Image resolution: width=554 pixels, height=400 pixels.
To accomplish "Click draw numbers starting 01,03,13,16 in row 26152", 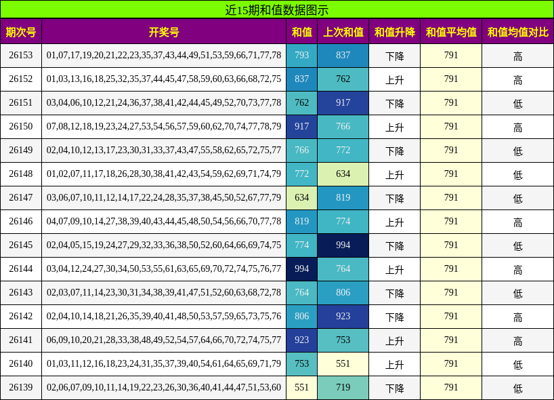I will [164, 79].
